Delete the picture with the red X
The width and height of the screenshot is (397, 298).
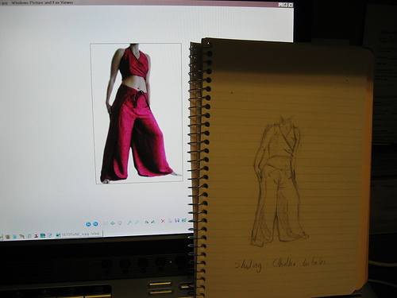pyautogui.click(x=163, y=221)
